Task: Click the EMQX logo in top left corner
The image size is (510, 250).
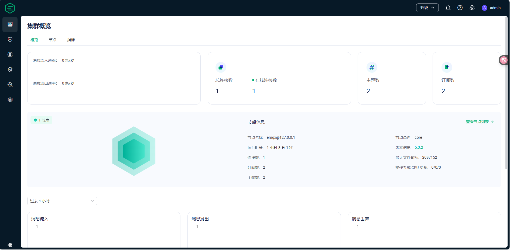Action: pyautogui.click(x=10, y=8)
